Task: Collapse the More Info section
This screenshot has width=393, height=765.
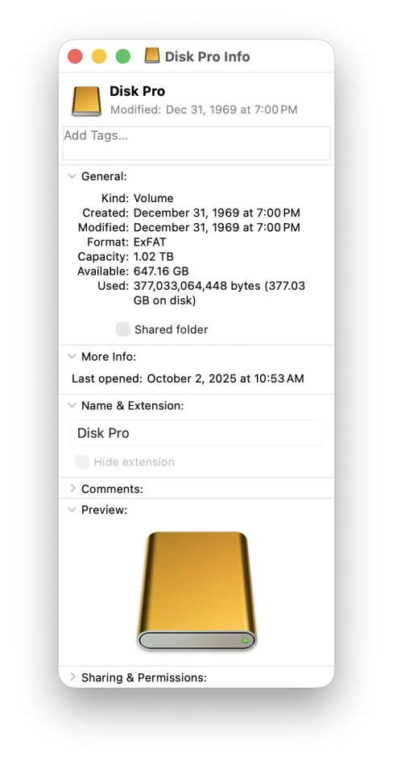Action: pos(72,357)
